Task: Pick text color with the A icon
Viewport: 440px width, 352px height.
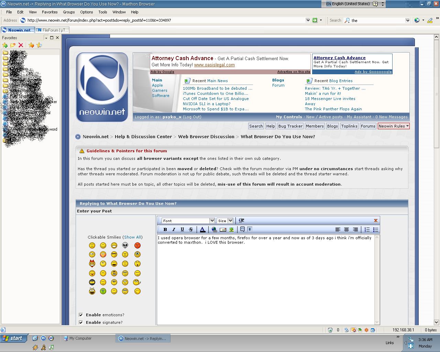Action: pos(202,230)
